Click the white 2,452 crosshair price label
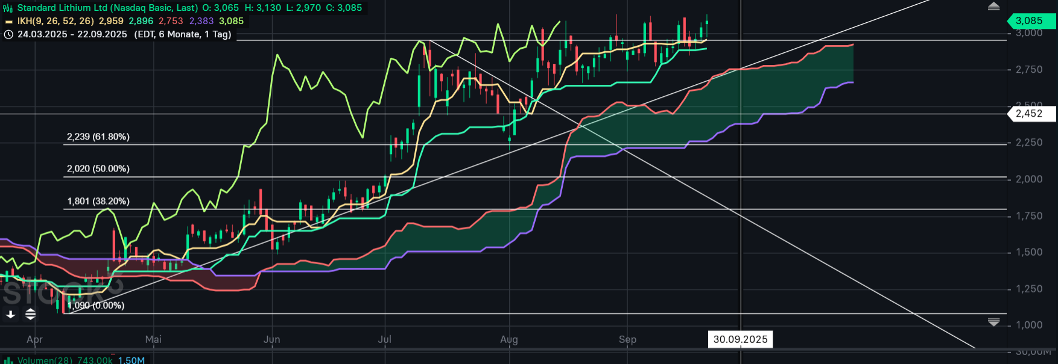Viewport: 1058px width, 364px height. point(1031,114)
